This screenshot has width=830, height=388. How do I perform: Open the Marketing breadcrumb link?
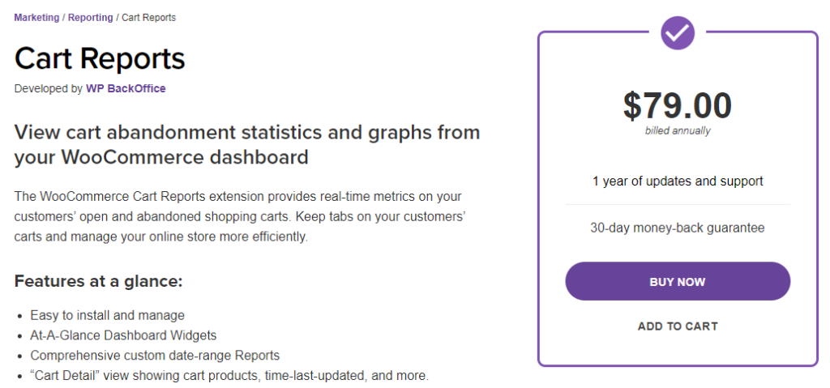point(36,18)
